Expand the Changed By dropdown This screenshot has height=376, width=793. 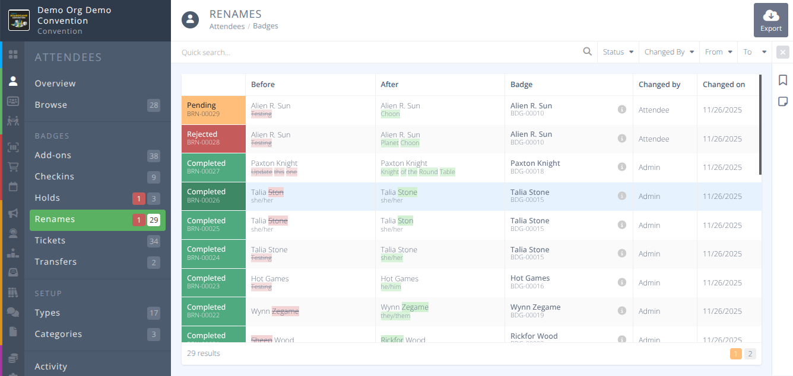tap(669, 52)
